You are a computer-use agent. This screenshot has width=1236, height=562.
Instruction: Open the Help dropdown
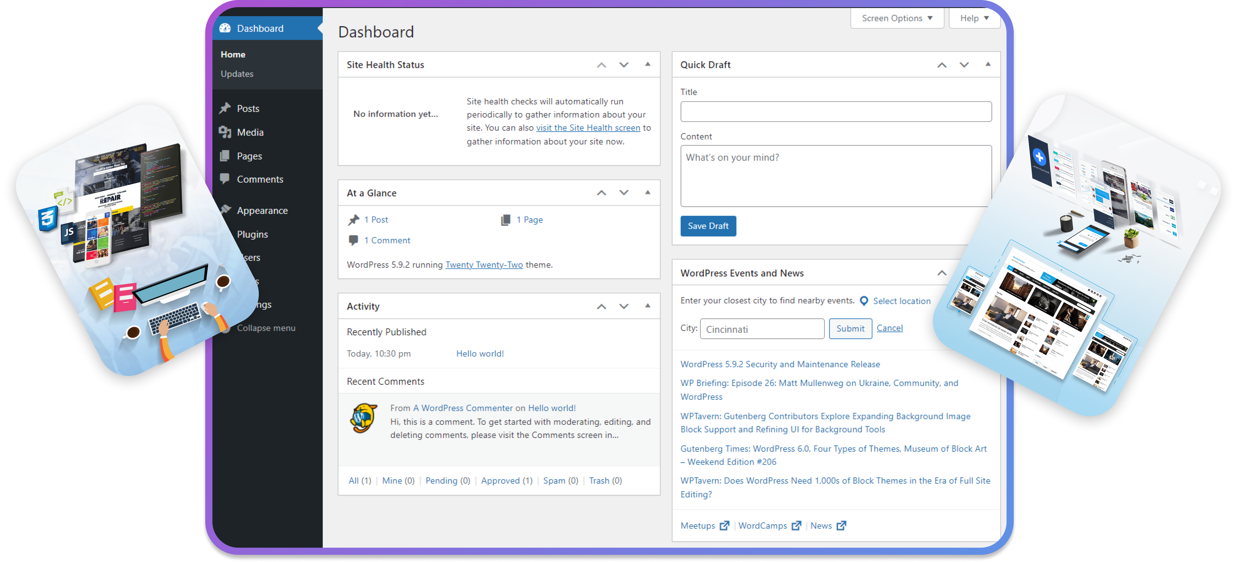(x=974, y=18)
